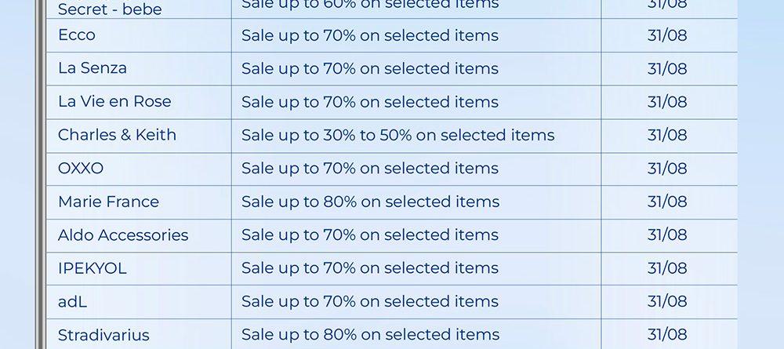Select the Ecco 70% sale offer text
This screenshot has width=784, height=349.
[x=370, y=35]
